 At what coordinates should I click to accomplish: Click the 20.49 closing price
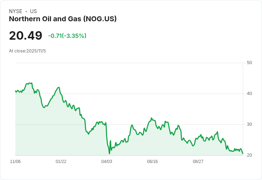pyautogui.click(x=26, y=35)
